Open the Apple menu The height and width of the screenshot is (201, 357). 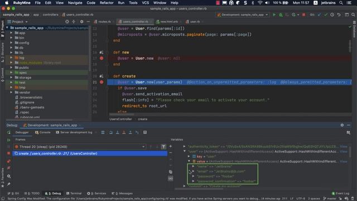tap(7, 3)
